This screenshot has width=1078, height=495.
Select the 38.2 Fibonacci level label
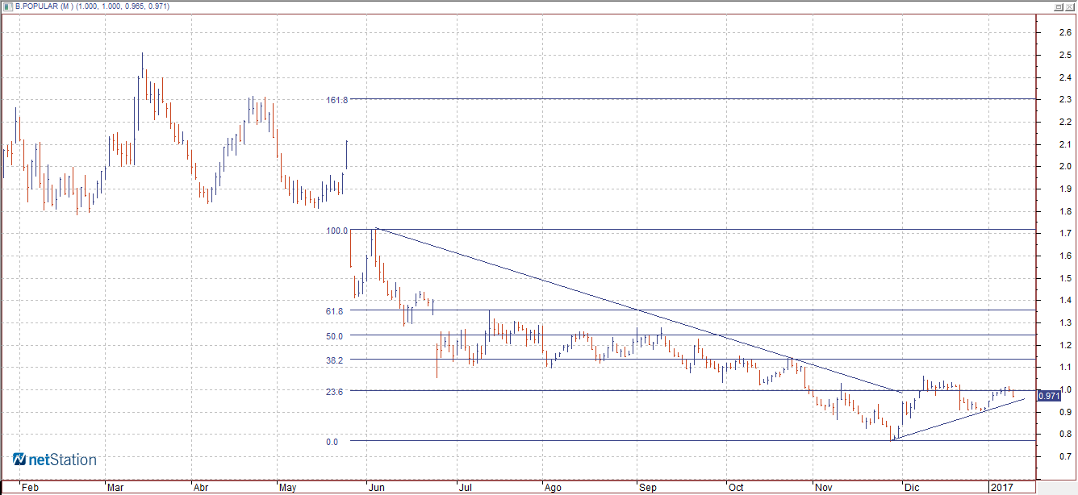tap(334, 360)
